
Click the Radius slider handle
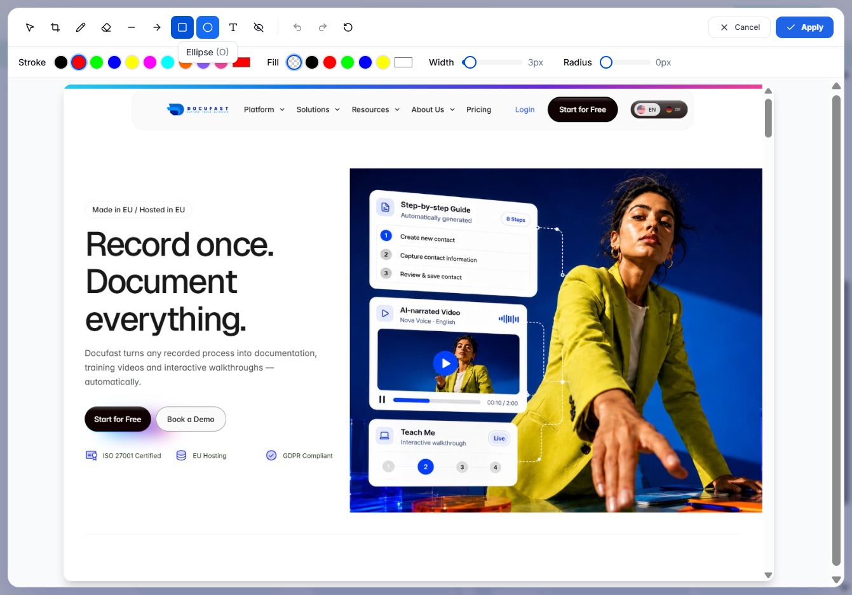[x=606, y=62]
